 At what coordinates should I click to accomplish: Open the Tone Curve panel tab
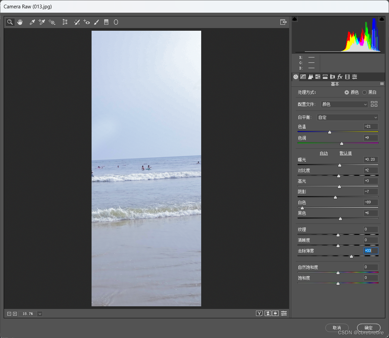click(303, 76)
